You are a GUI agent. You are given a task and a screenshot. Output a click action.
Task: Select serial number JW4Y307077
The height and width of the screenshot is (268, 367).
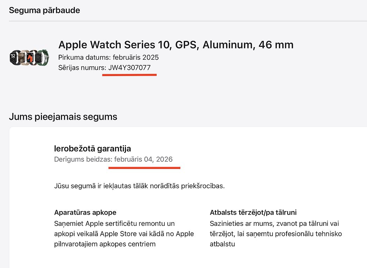pyautogui.click(x=129, y=67)
